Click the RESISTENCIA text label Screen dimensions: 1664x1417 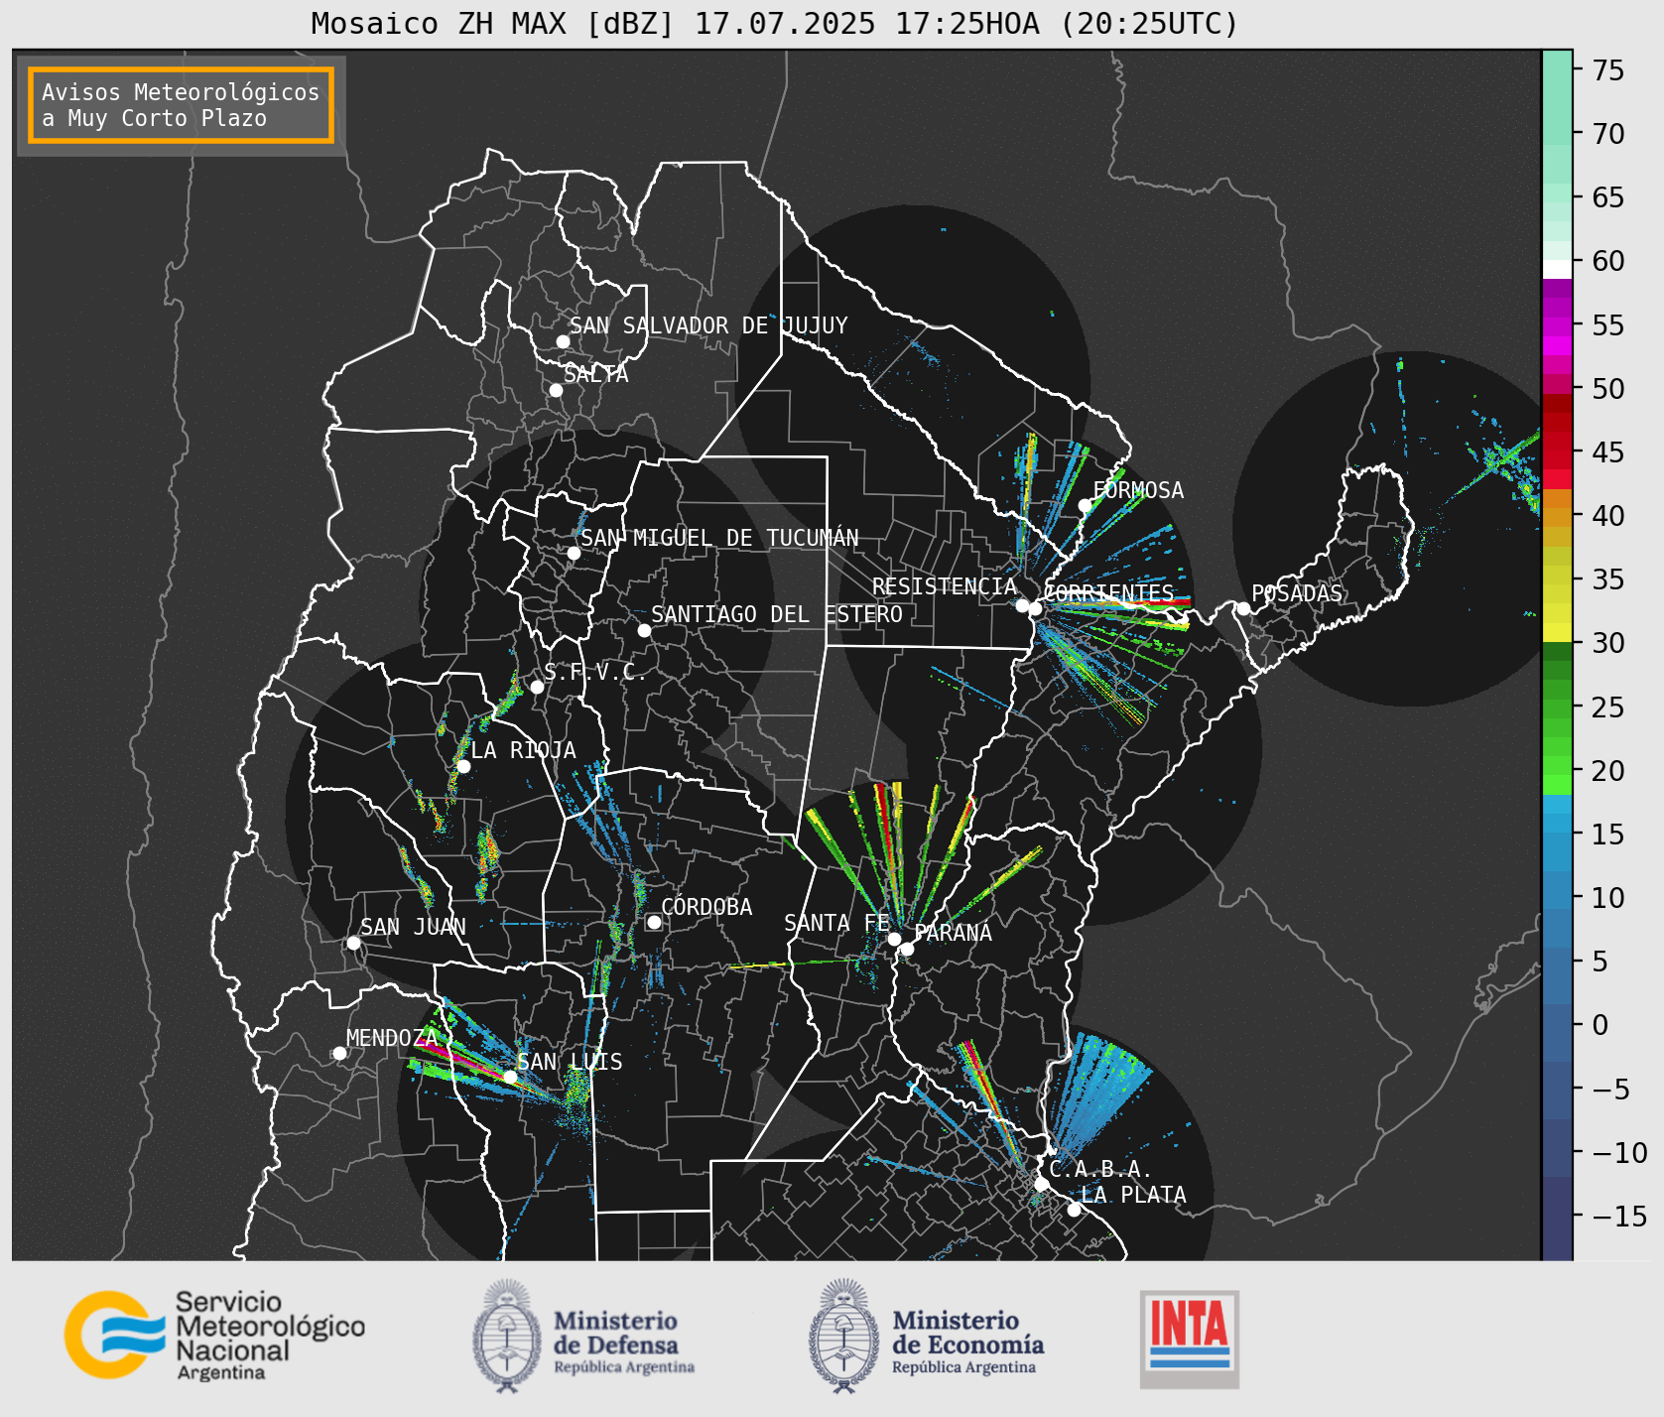[945, 586]
